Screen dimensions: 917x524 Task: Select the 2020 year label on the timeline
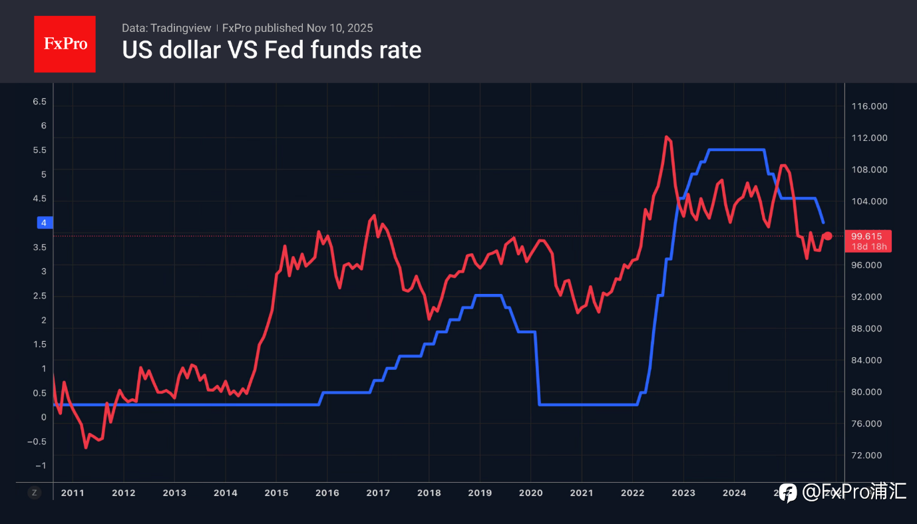pos(530,493)
